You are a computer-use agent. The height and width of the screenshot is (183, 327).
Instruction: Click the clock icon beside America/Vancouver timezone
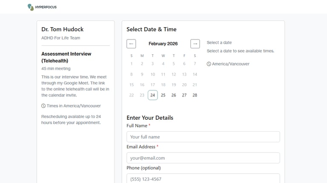pos(209,64)
